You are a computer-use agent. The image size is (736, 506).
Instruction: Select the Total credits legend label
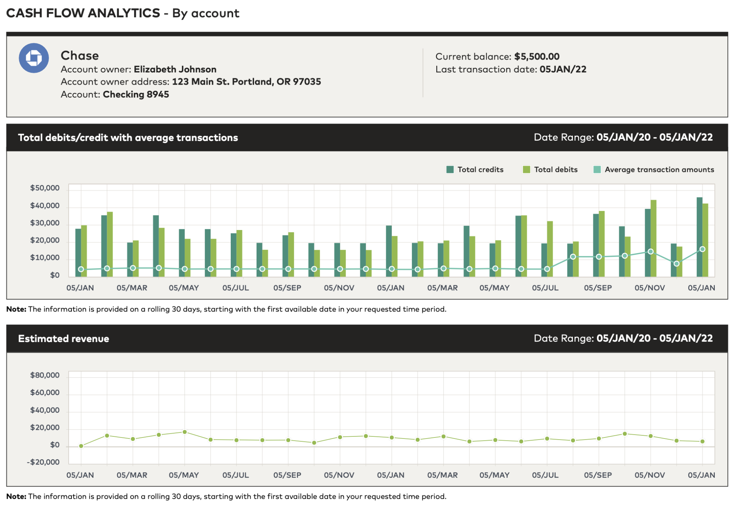[x=480, y=169]
